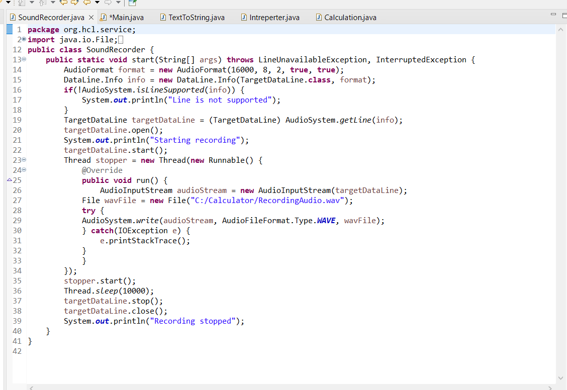Click the file icon on TextToString.java tab
The width and height of the screenshot is (567, 390).
point(163,17)
